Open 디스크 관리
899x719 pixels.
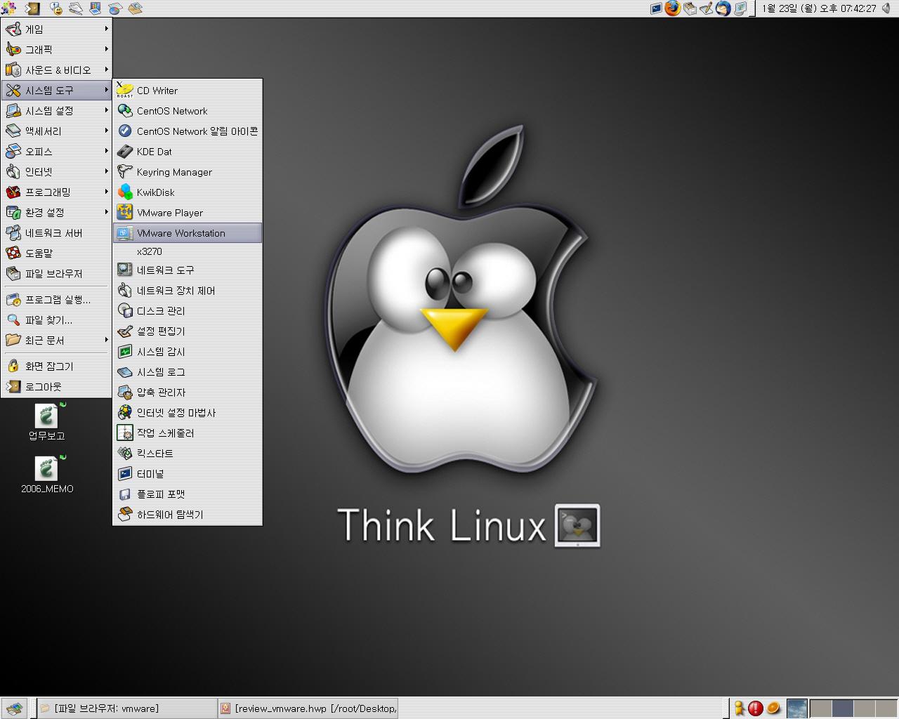tap(188, 310)
